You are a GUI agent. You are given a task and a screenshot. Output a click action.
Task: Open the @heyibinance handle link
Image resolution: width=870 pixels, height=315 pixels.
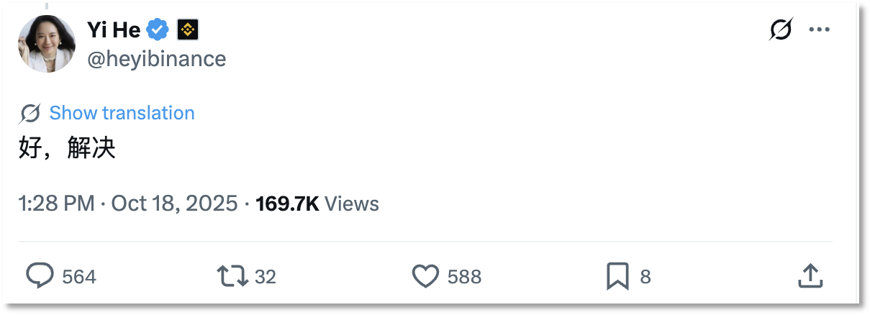click(156, 59)
